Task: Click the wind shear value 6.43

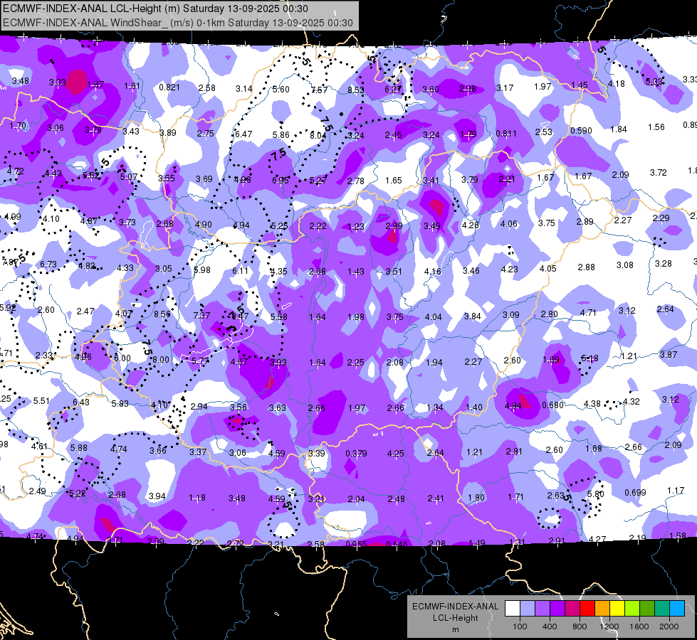Action: (x=81, y=402)
